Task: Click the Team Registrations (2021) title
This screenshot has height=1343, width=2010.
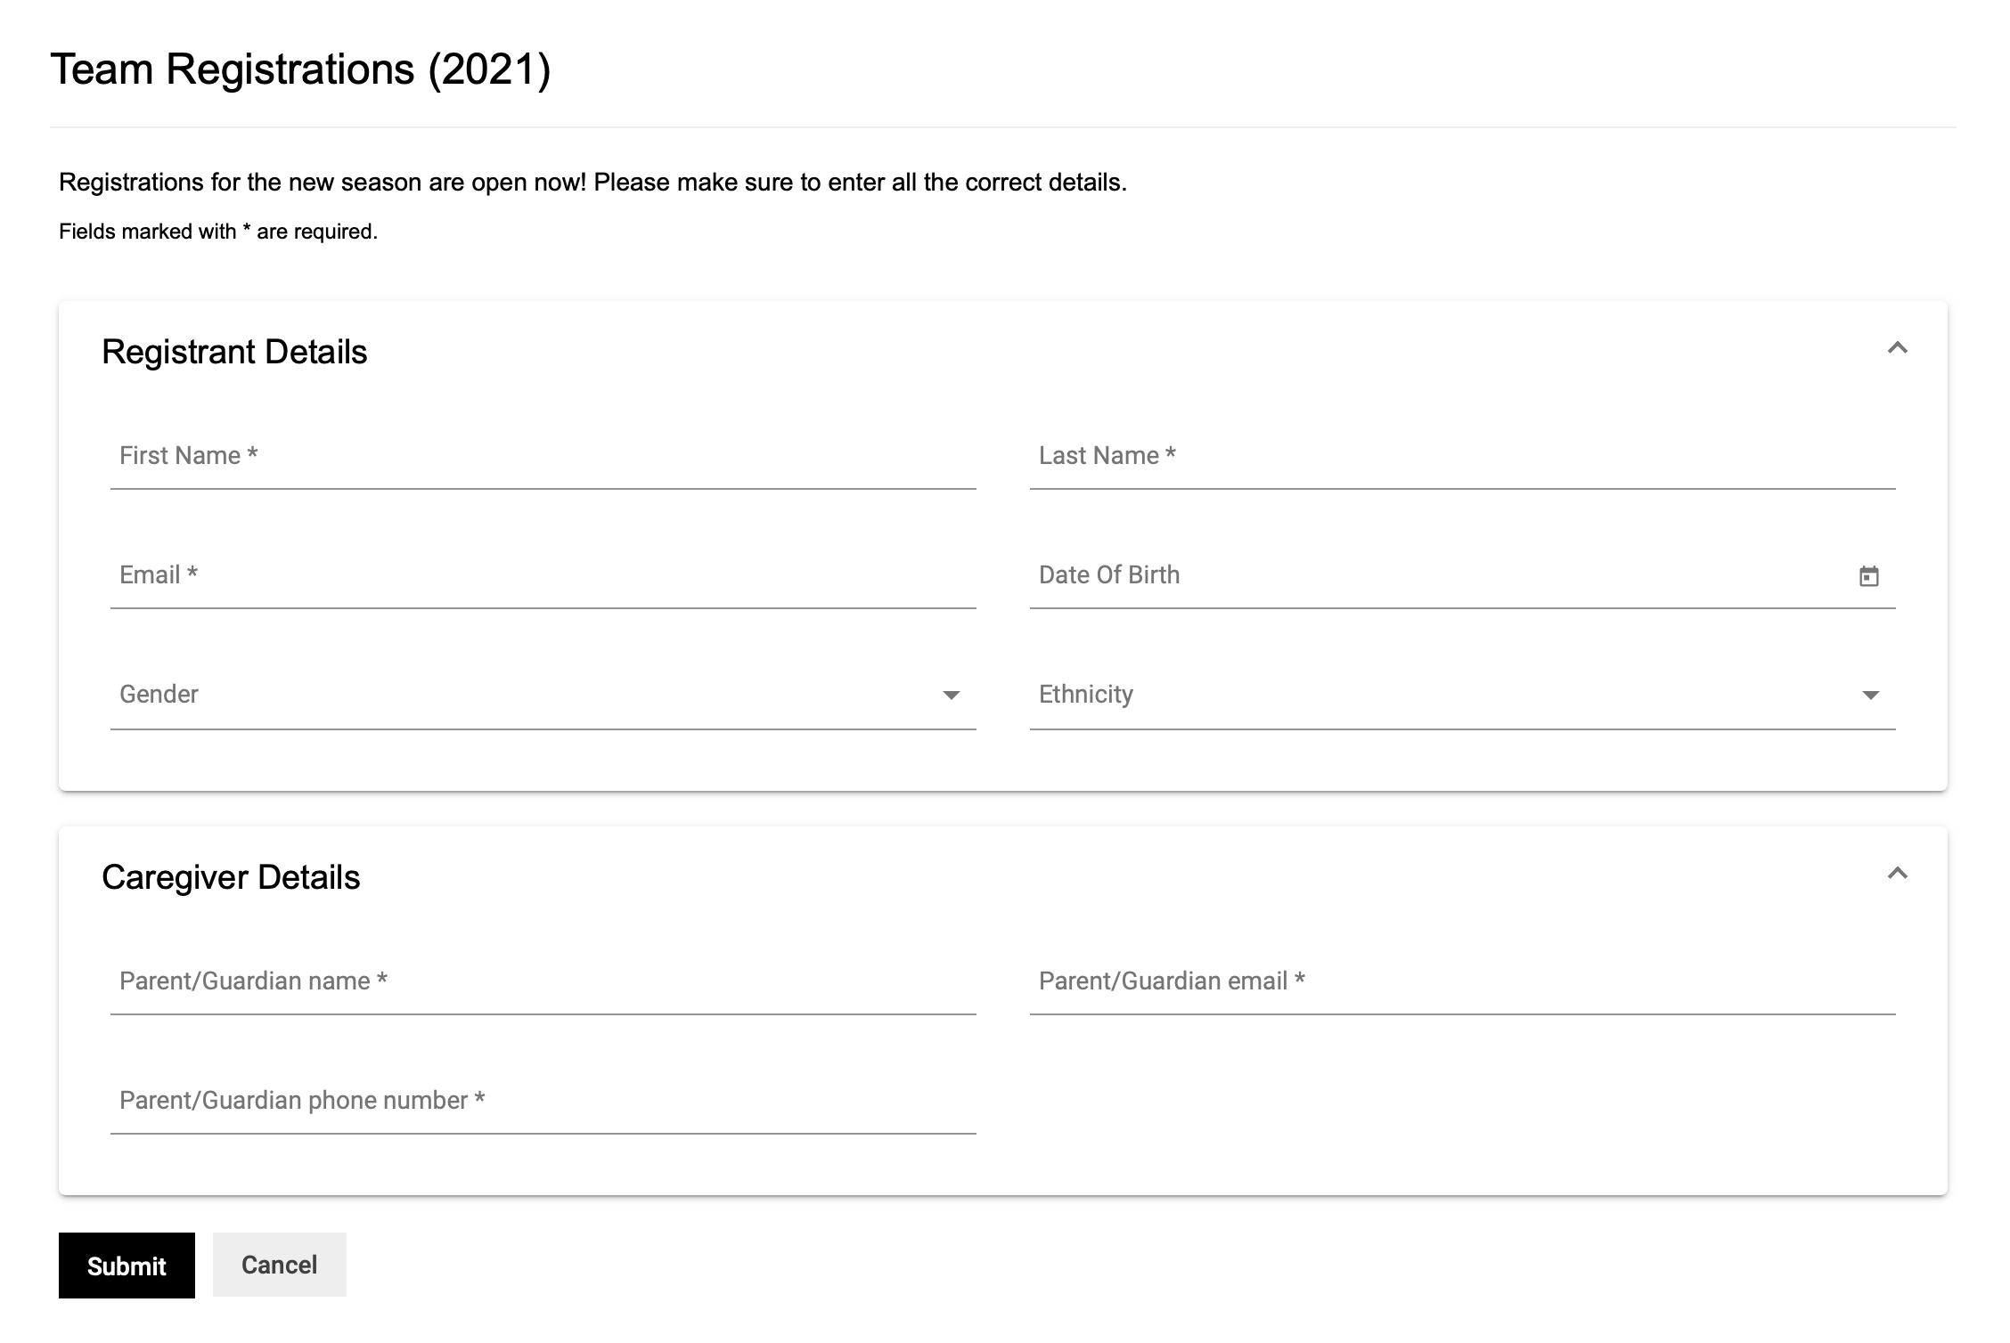Action: [x=300, y=69]
